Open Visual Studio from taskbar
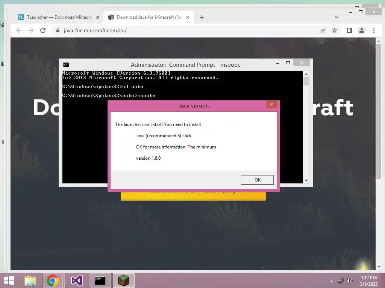Screen dimensions: 385x288 77,280
